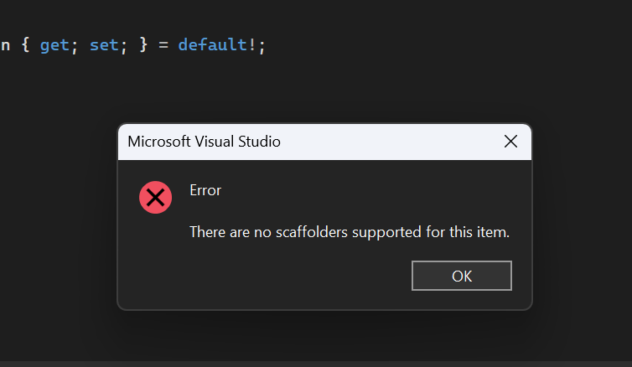The width and height of the screenshot is (632, 367).
Task: Click the equals sign in the code line
Action: (x=163, y=45)
